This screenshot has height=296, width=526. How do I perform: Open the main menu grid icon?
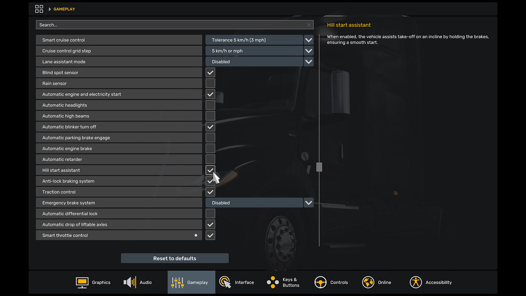point(39,9)
